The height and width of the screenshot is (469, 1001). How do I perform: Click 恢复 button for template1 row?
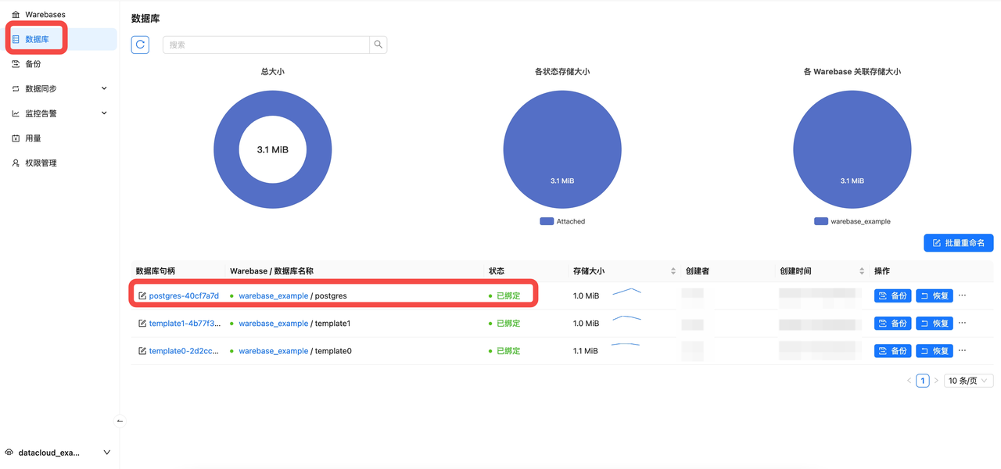point(935,324)
